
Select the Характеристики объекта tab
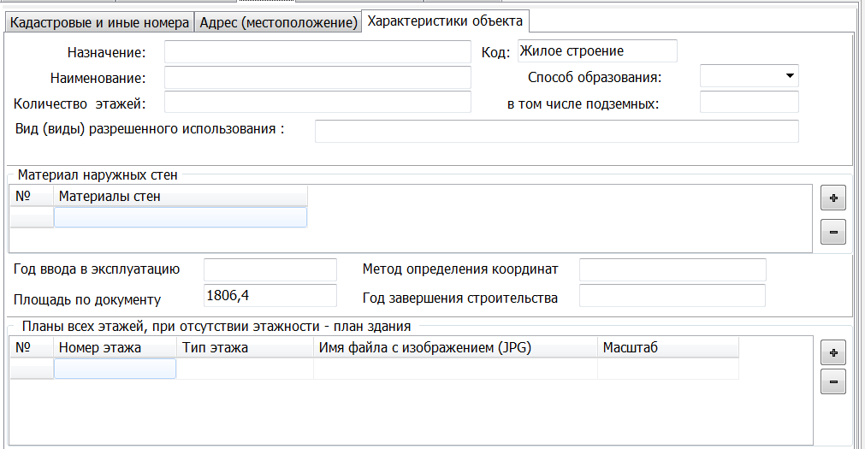coord(445,21)
